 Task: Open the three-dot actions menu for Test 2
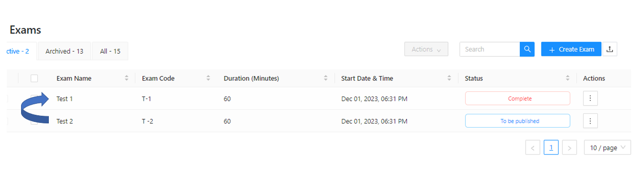pos(590,121)
